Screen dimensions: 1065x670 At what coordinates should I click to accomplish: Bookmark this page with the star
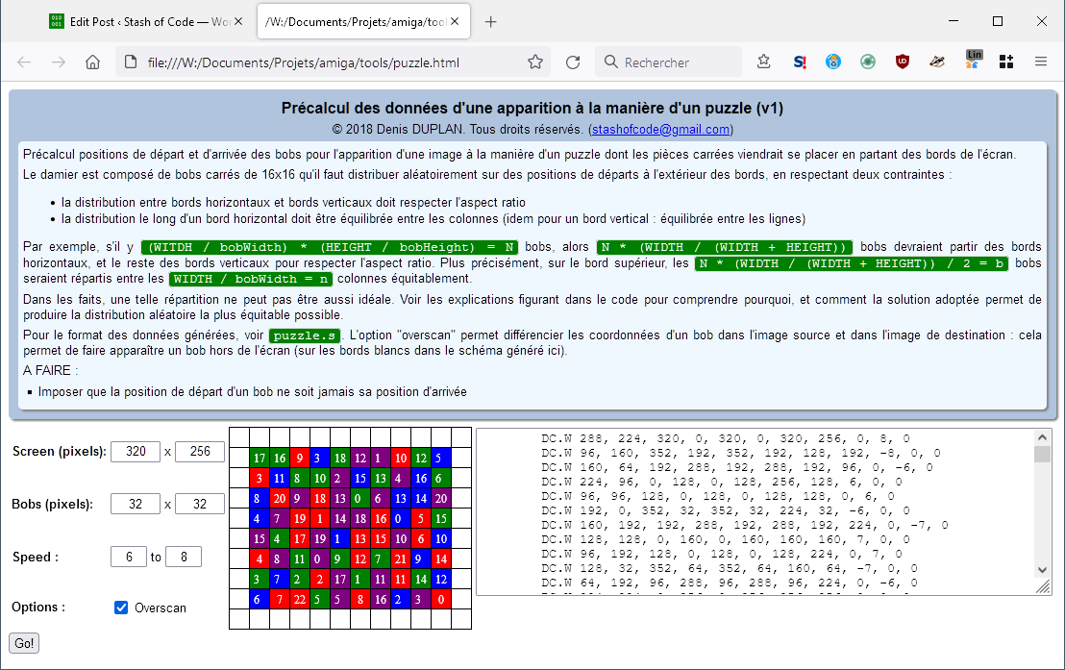pyautogui.click(x=535, y=62)
